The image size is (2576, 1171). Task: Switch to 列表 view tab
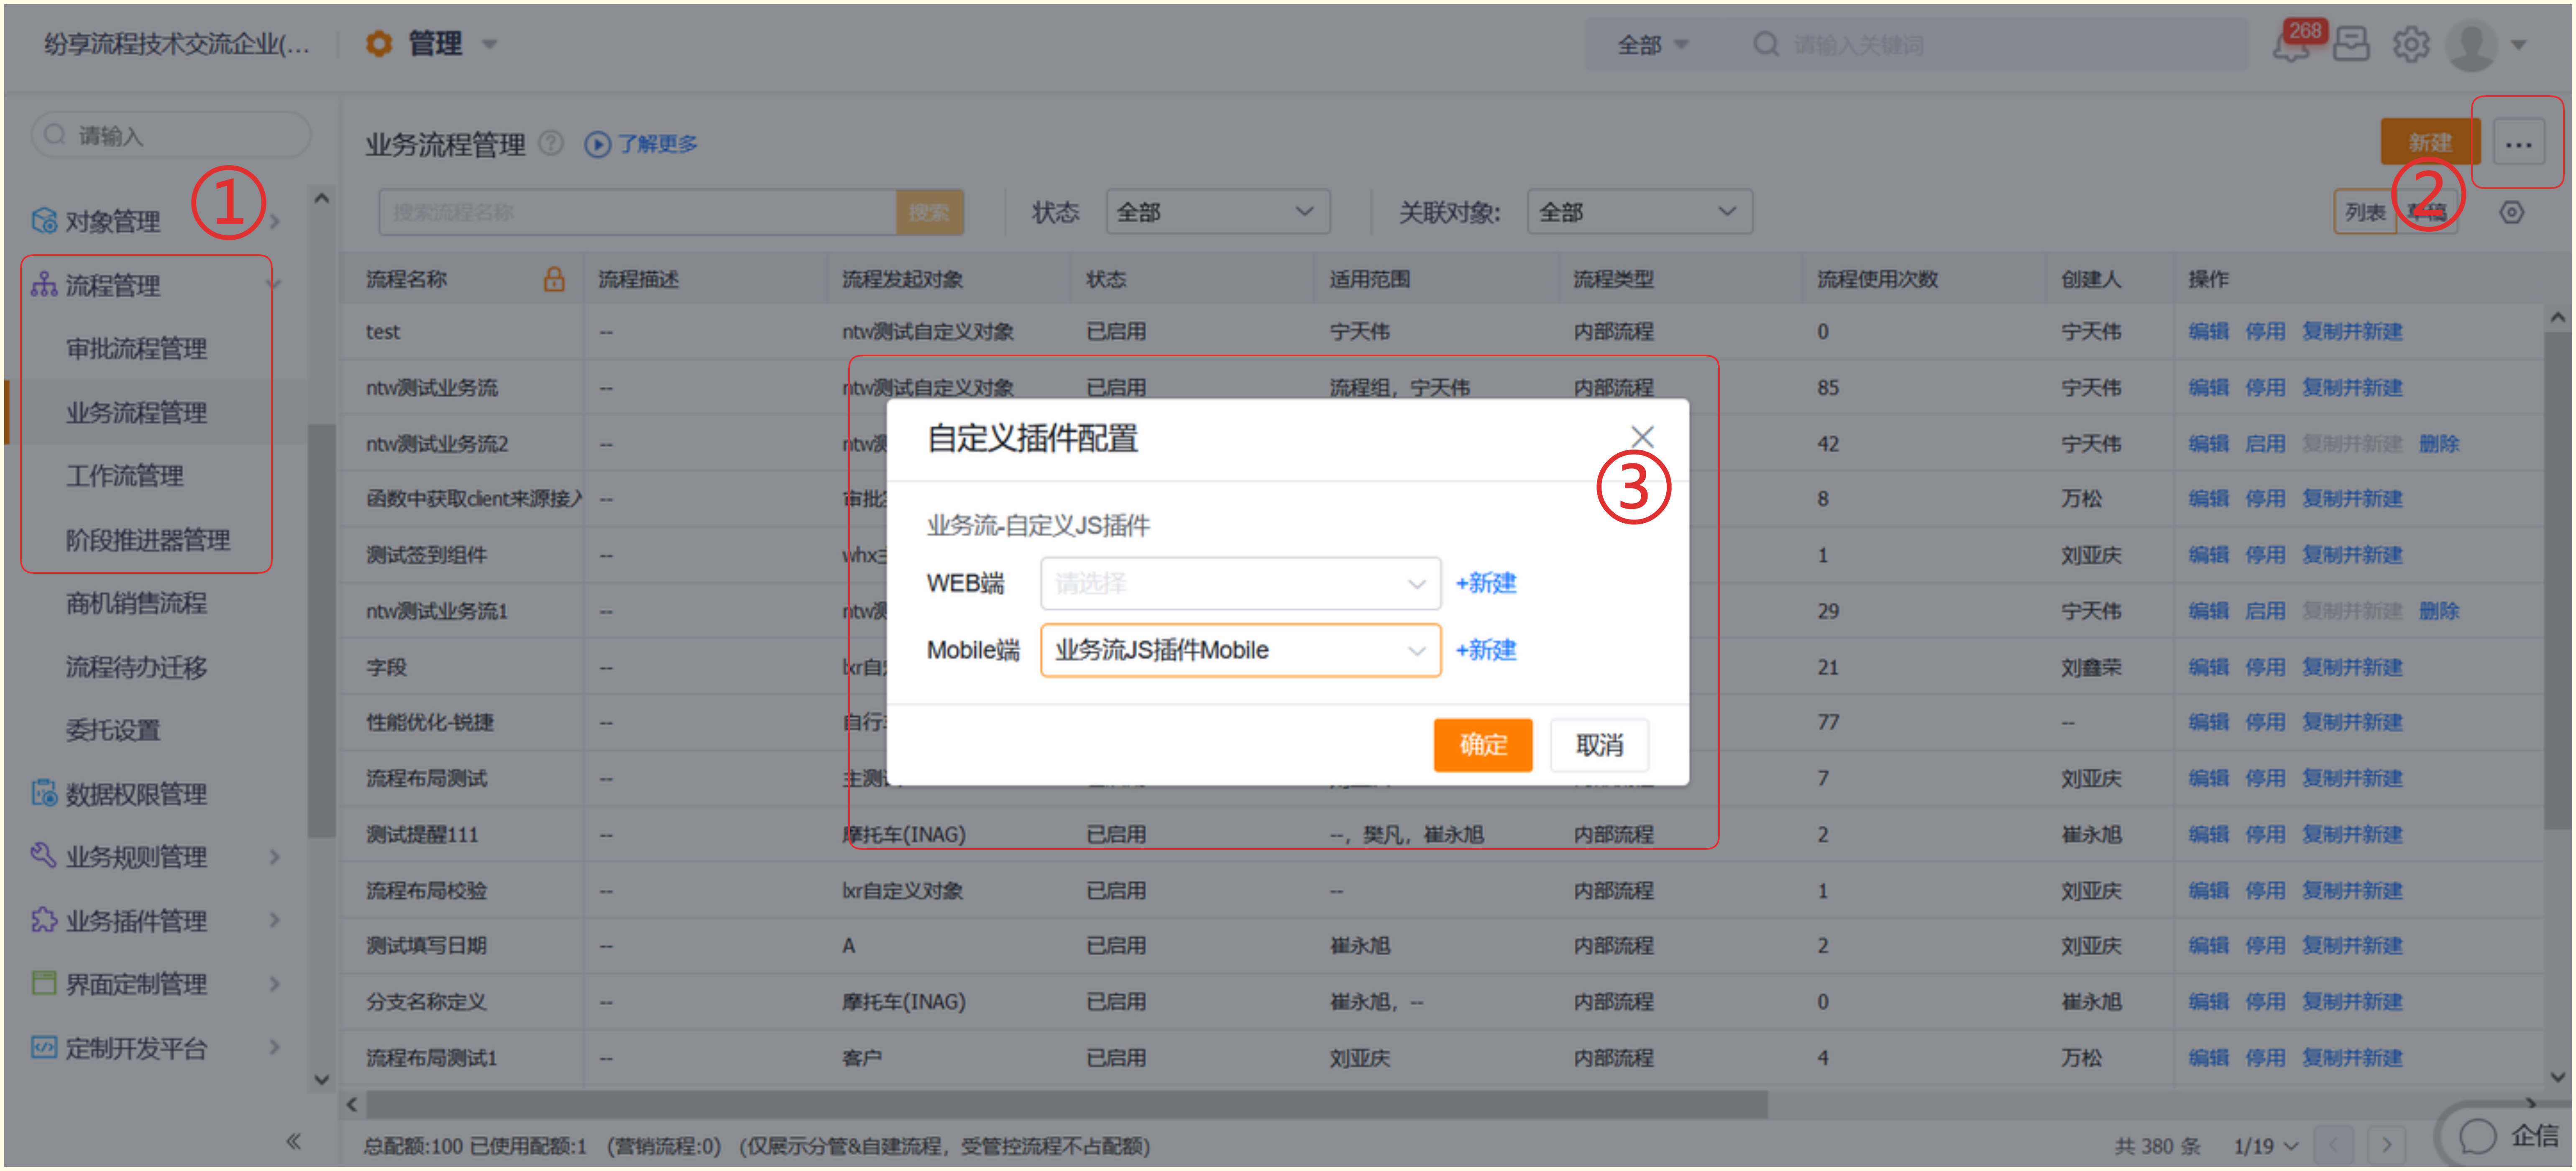[x=2365, y=212]
